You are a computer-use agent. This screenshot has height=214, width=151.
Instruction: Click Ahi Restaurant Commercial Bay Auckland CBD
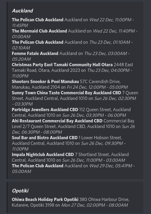[x=57, y=121]
